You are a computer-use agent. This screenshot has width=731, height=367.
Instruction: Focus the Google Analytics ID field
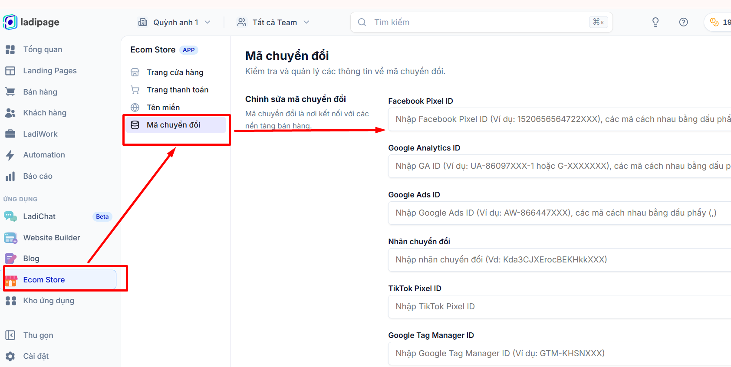point(560,166)
